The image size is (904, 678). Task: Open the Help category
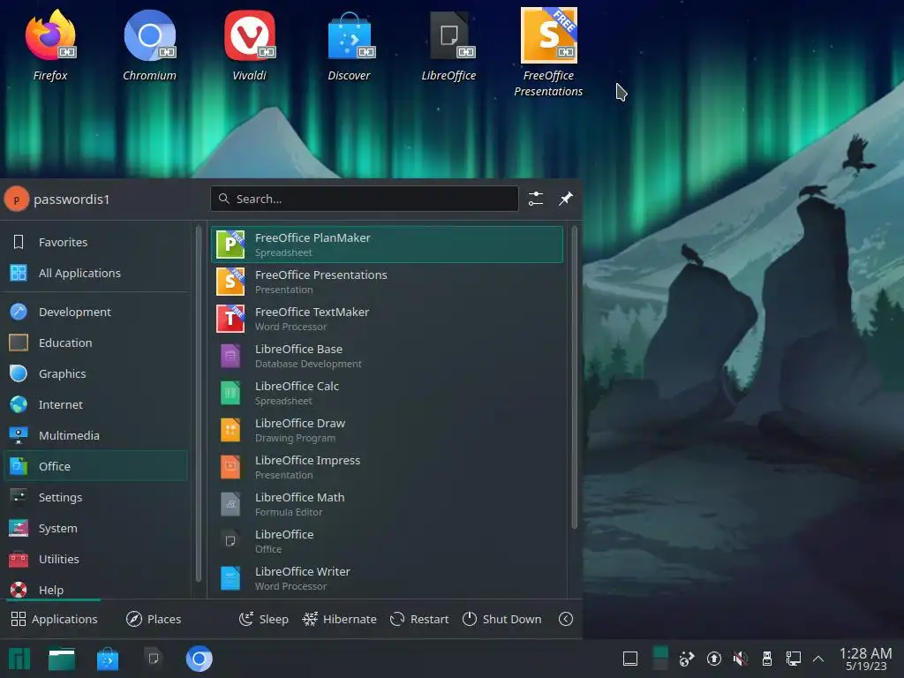pos(95,590)
